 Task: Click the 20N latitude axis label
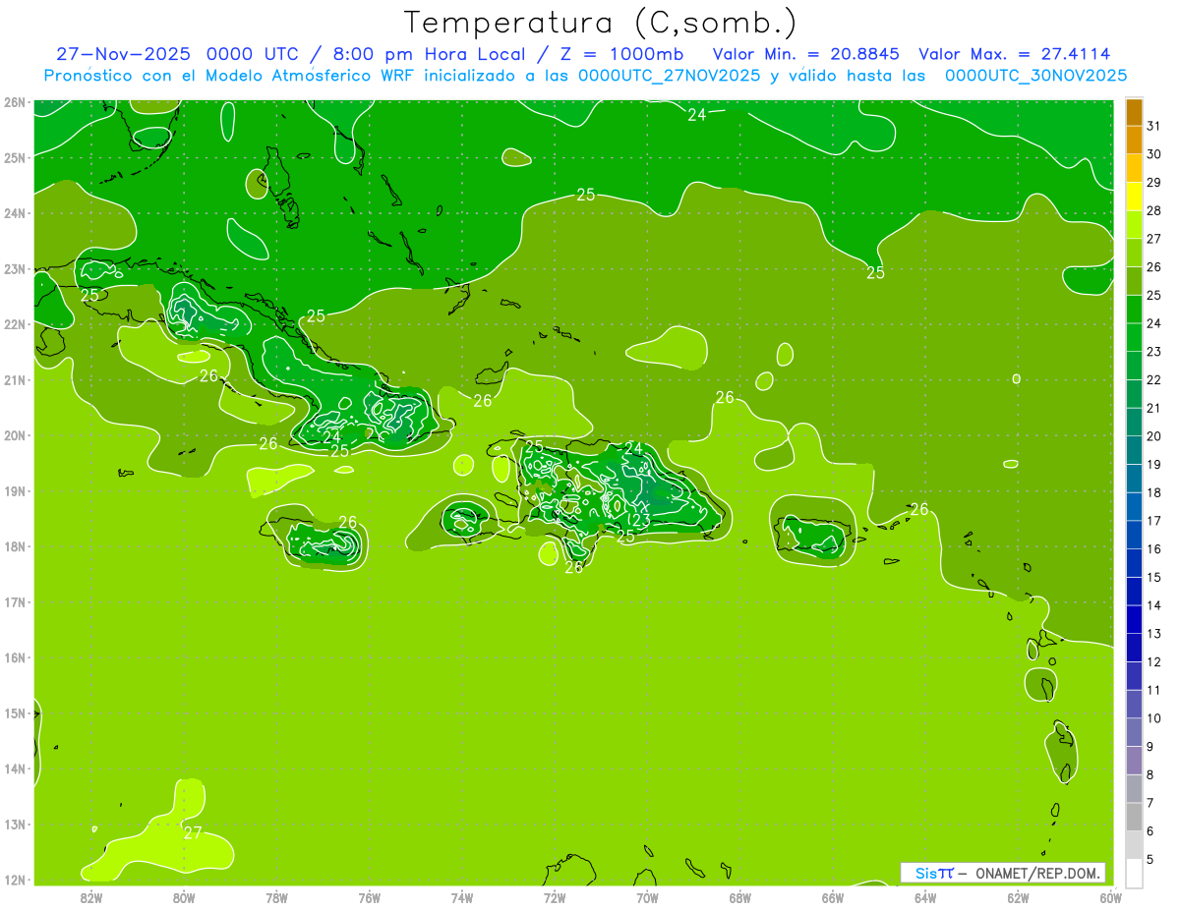14,435
